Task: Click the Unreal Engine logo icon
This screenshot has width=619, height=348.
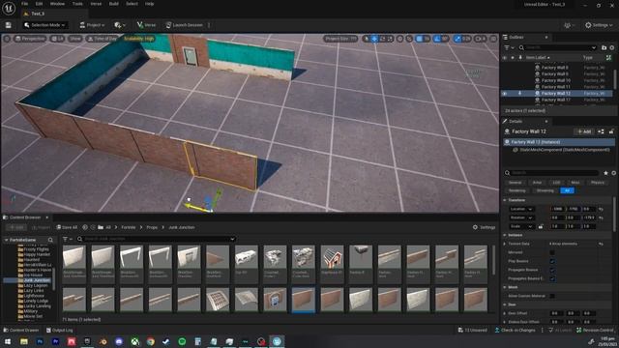Action: pyautogui.click(x=9, y=8)
